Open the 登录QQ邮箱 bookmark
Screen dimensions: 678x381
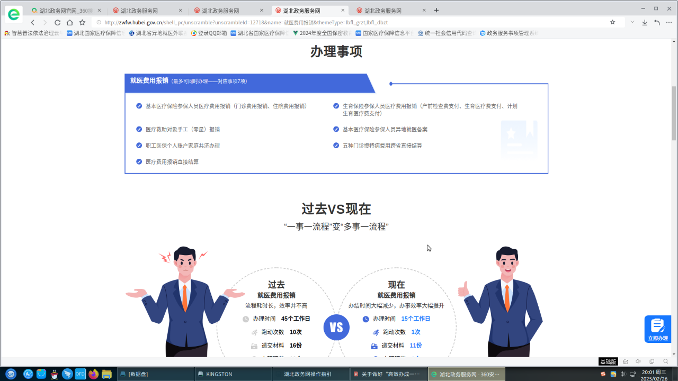coord(209,33)
